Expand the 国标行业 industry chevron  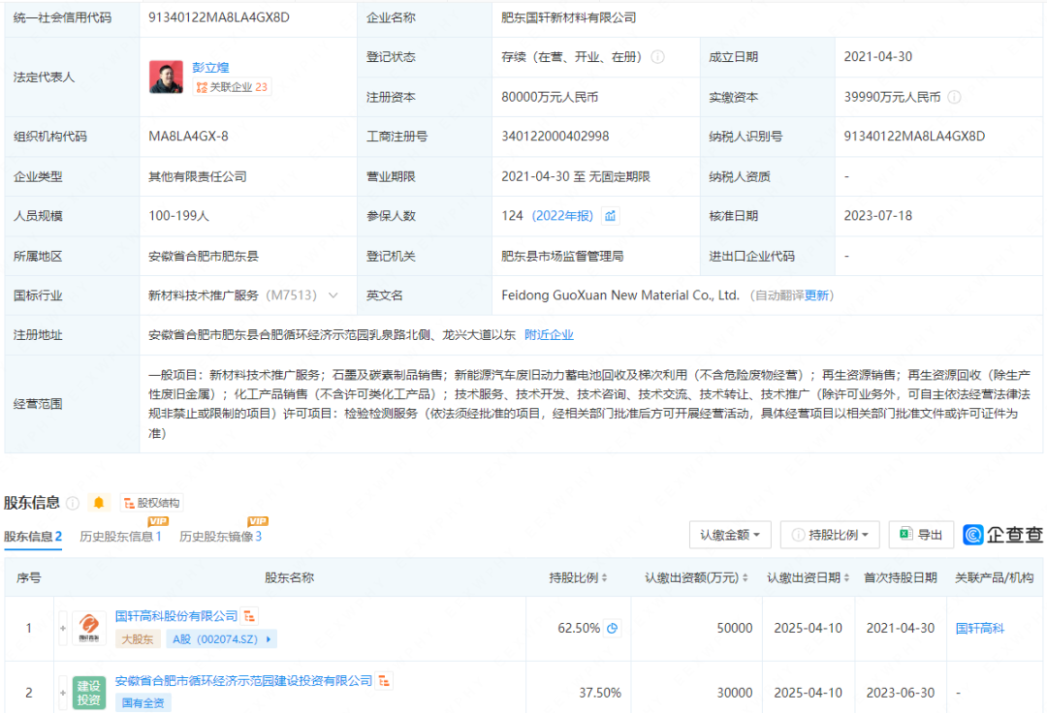click(x=333, y=295)
